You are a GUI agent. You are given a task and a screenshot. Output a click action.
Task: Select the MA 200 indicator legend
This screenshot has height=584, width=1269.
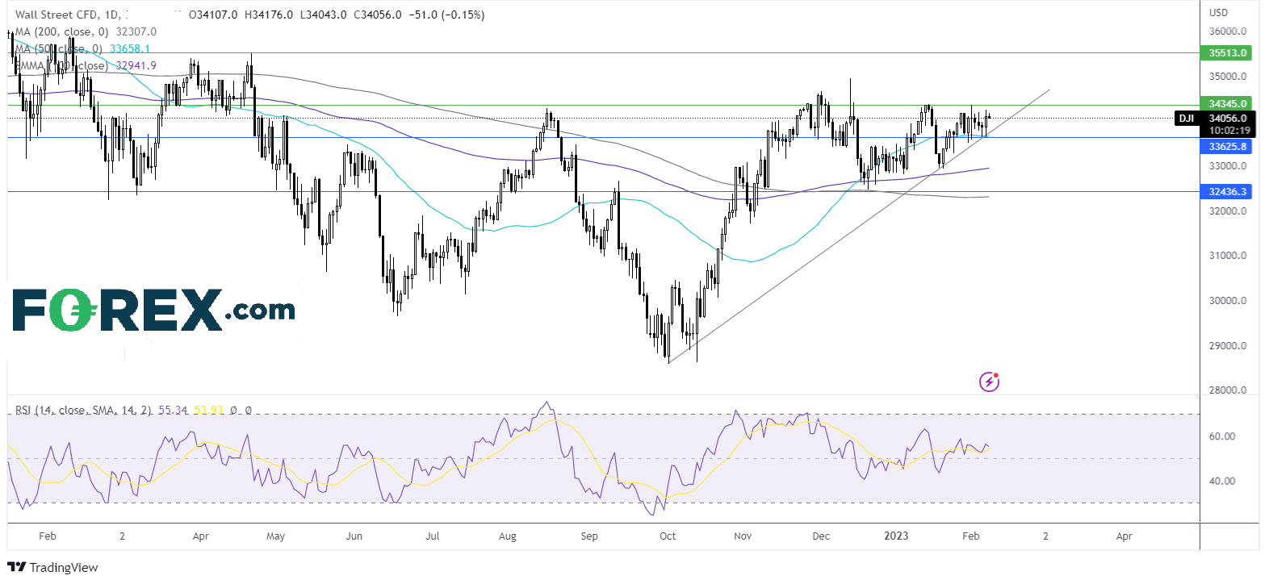coord(86,31)
